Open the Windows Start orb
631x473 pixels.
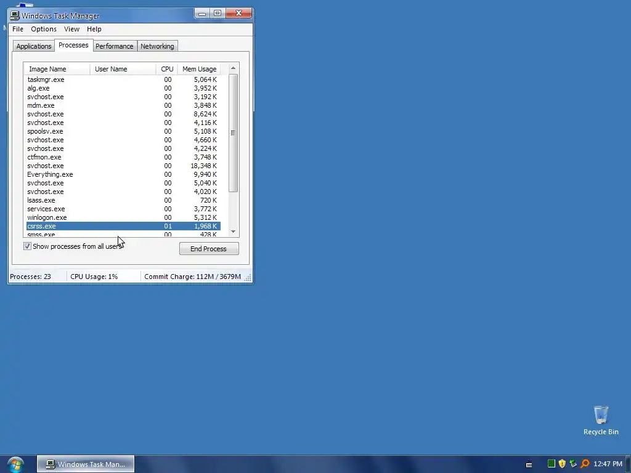click(x=15, y=464)
